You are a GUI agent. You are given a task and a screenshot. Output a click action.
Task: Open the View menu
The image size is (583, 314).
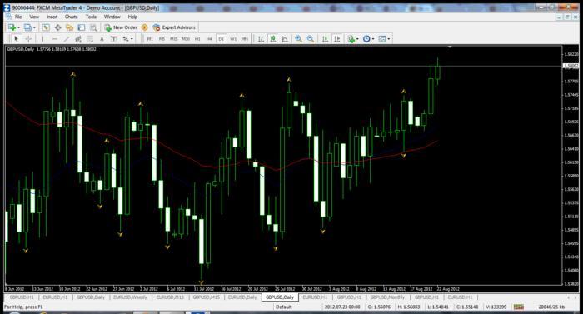(x=34, y=17)
